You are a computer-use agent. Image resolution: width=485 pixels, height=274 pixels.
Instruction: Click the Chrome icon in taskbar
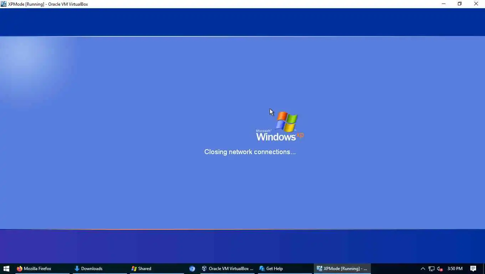192,269
